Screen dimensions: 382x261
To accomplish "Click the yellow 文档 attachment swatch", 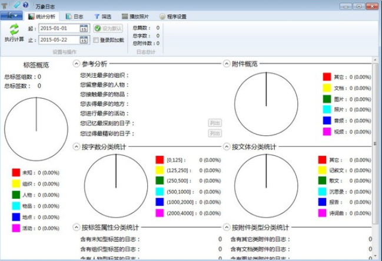I will point(327,88).
